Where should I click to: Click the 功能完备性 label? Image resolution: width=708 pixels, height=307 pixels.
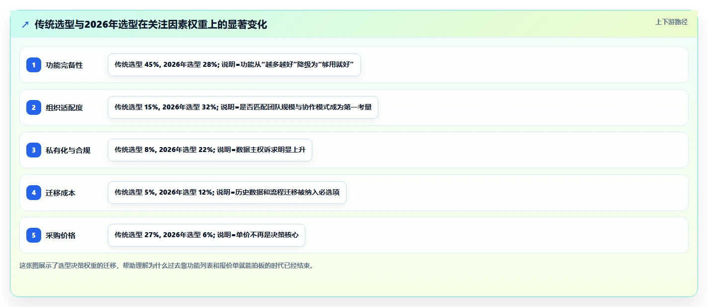[64, 65]
